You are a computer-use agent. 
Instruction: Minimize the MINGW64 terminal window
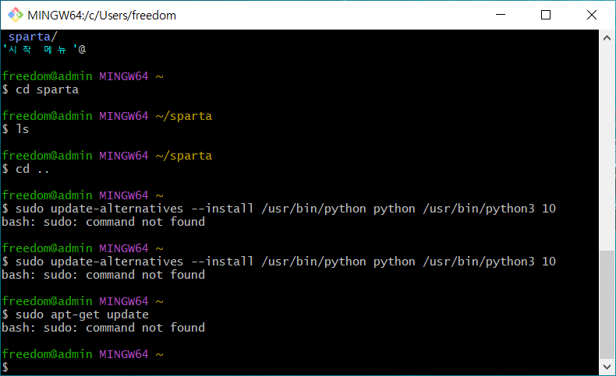[500, 15]
